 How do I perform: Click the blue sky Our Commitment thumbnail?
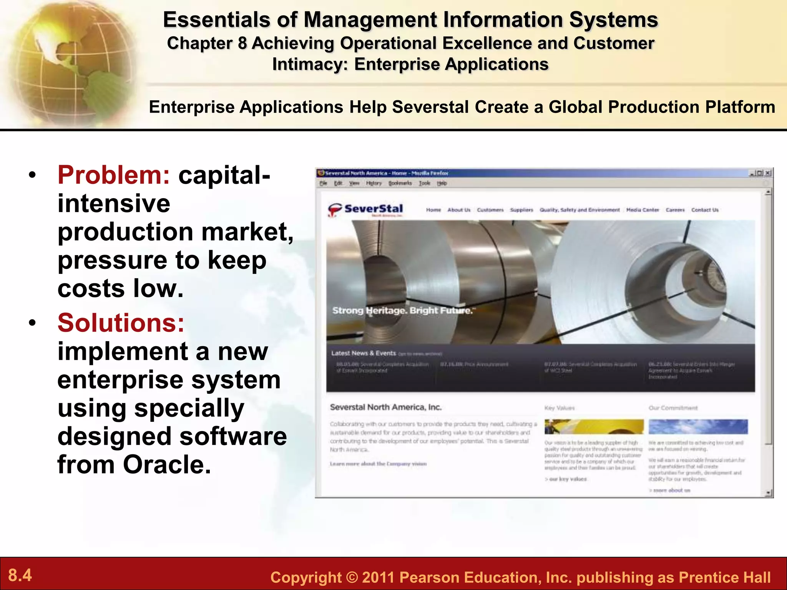click(x=698, y=427)
